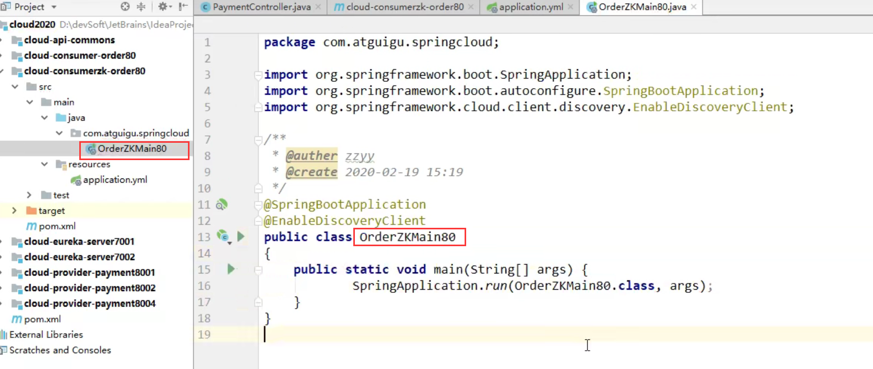Image resolution: width=873 pixels, height=369 pixels.
Task: Select cloud-api-commons module
Action: point(69,40)
